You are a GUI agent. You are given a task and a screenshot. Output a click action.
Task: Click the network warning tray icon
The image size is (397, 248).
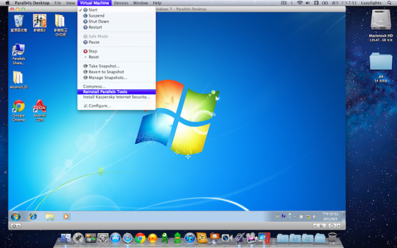click(308, 216)
